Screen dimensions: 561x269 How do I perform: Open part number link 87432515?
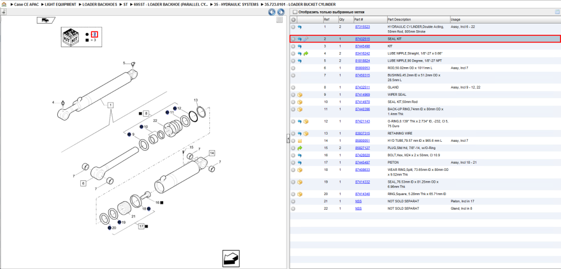pyautogui.click(x=362, y=39)
